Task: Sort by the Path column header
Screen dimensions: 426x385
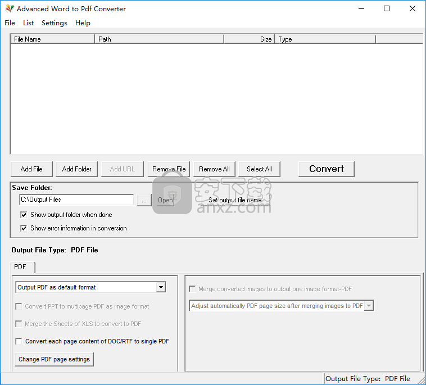Action: coord(160,39)
